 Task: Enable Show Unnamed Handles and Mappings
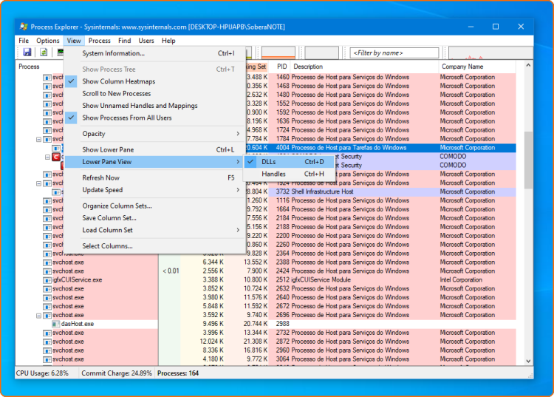pos(155,105)
